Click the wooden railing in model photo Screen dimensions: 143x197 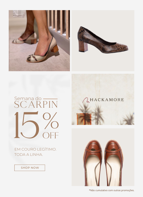point(58,23)
